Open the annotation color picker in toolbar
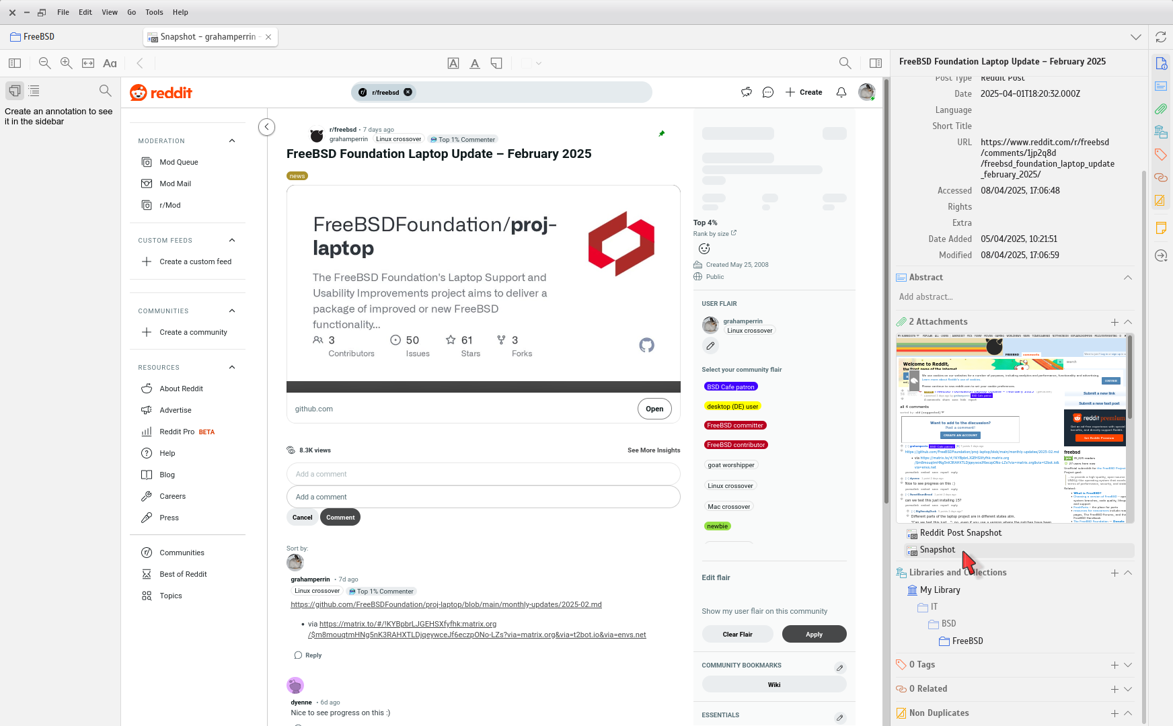The image size is (1173, 726). 531,63
